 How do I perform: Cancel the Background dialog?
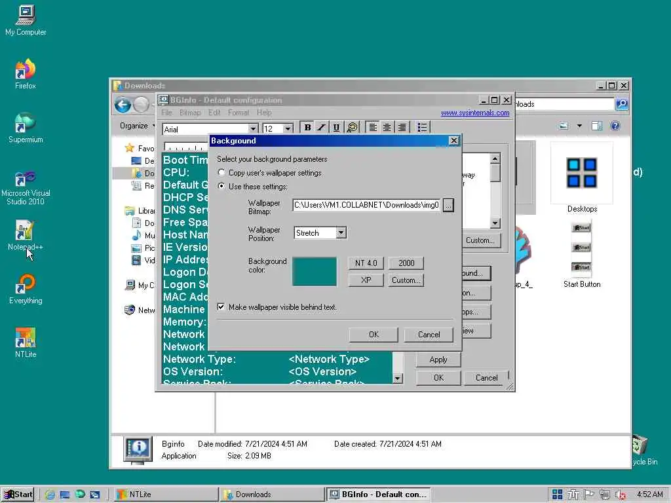point(429,335)
